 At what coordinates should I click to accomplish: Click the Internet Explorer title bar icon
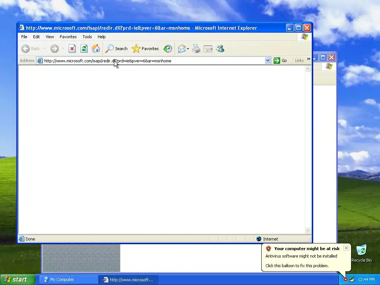click(x=22, y=27)
